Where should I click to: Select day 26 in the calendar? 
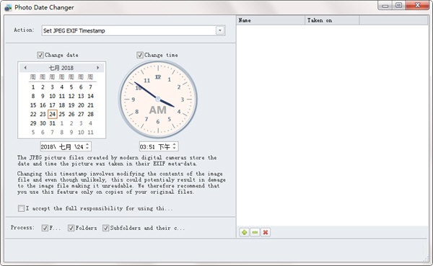click(x=71, y=114)
